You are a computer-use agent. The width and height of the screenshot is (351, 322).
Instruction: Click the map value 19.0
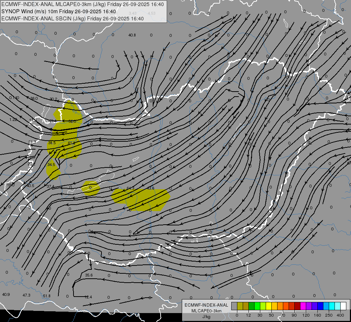(x=11, y=185)
